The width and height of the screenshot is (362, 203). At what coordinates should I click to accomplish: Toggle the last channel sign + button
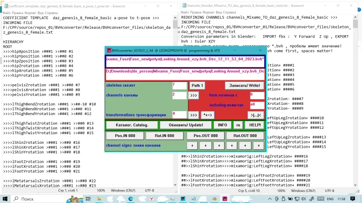click(259, 145)
